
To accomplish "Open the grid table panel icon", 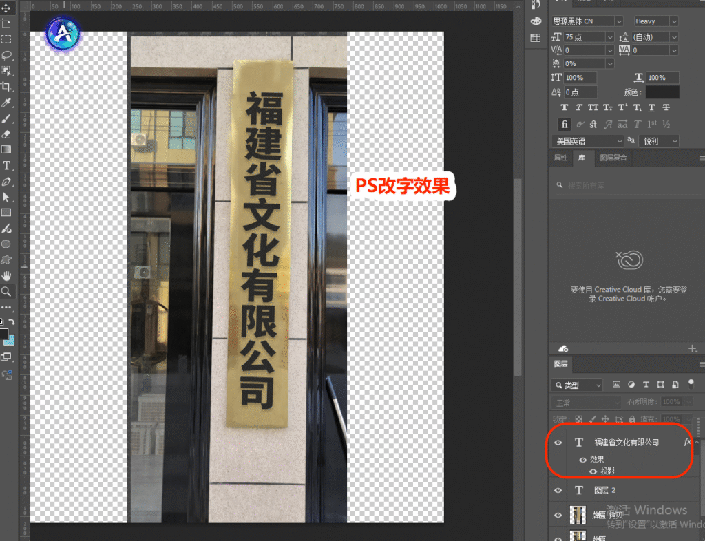I will coord(536,38).
